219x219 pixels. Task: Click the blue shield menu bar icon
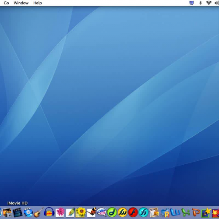[191, 3]
